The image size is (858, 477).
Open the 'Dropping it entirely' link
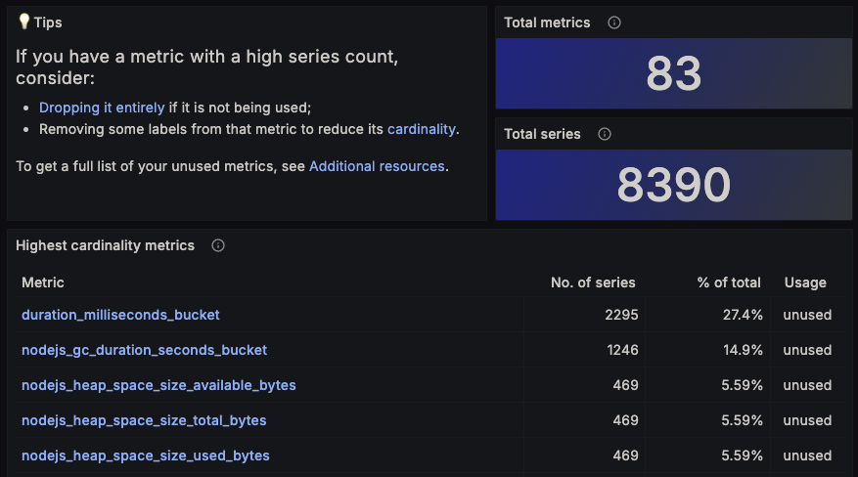[102, 108]
